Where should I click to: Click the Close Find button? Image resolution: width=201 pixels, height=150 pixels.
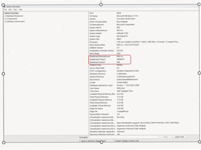pos(179,137)
